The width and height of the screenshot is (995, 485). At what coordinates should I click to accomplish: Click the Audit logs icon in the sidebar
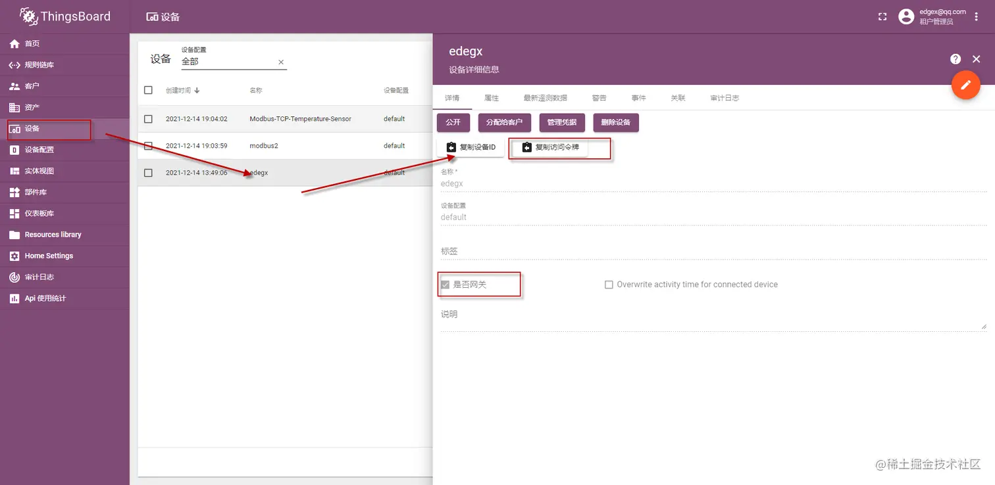(x=14, y=277)
